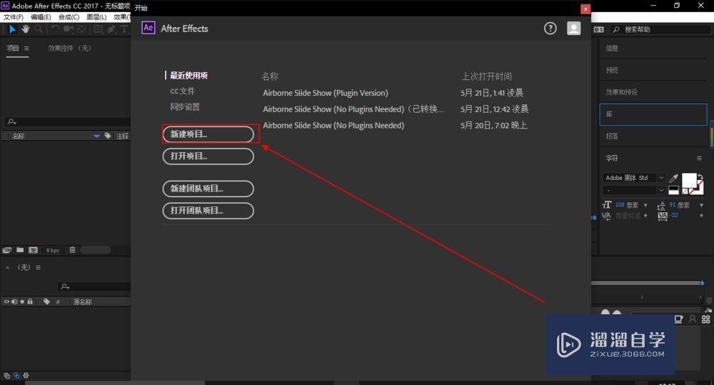
Task: Toggle the braces in/out pane at timeline bottom
Action: click(26, 376)
